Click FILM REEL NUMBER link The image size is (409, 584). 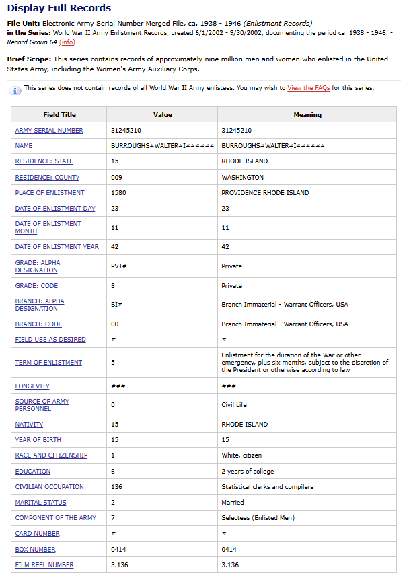pyautogui.click(x=44, y=565)
